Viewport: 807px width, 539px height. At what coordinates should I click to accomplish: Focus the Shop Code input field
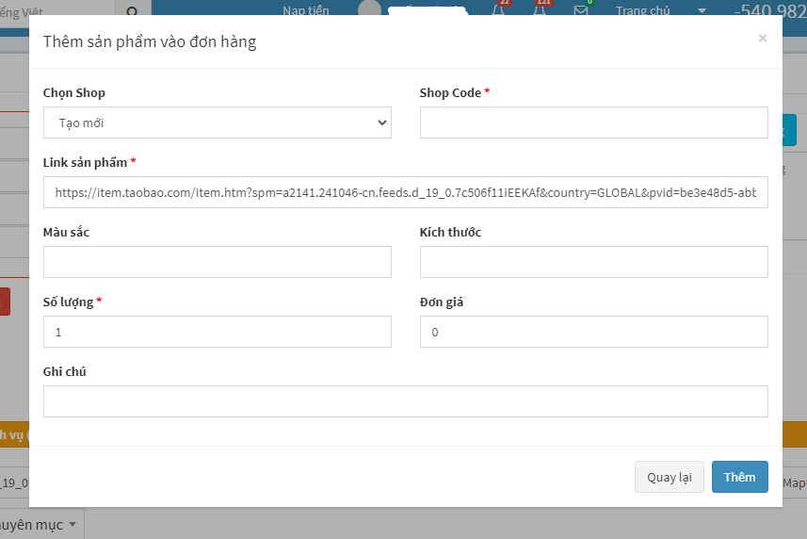[x=593, y=122]
